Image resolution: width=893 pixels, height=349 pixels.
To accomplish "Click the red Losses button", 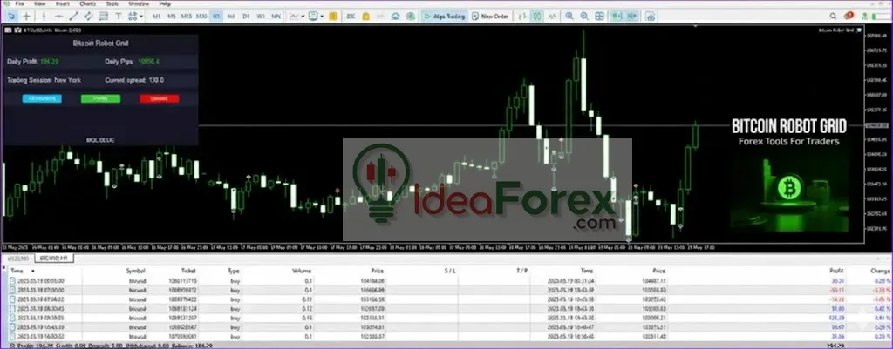I will pyautogui.click(x=160, y=98).
